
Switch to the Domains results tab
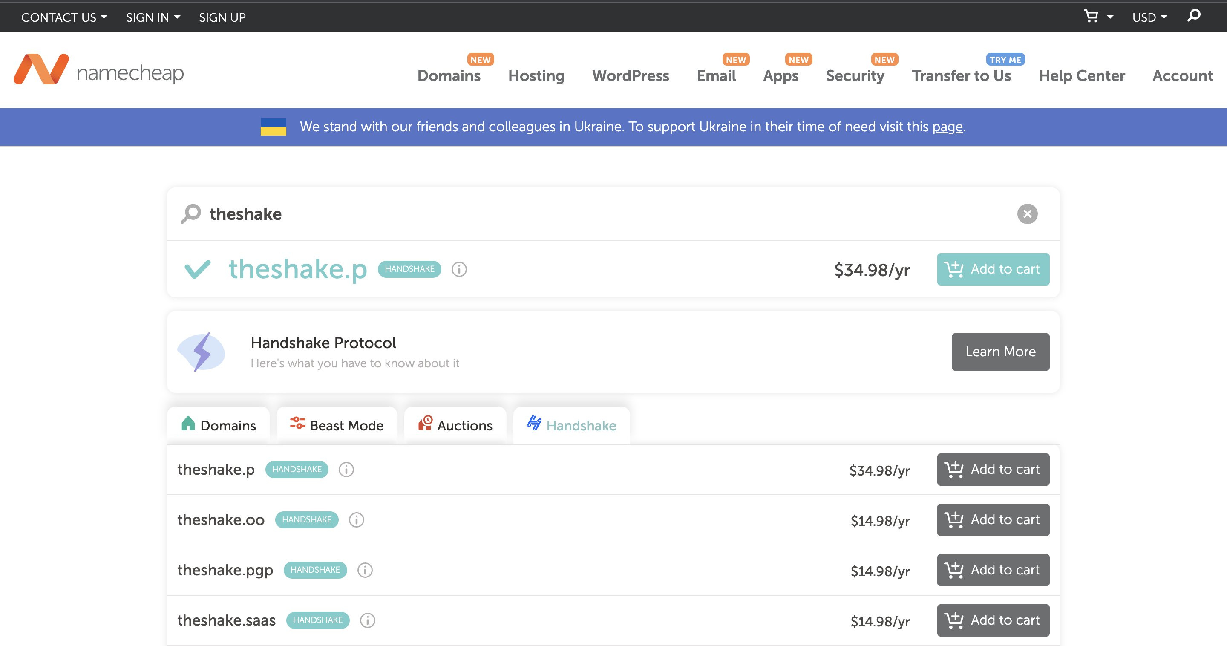(x=219, y=425)
